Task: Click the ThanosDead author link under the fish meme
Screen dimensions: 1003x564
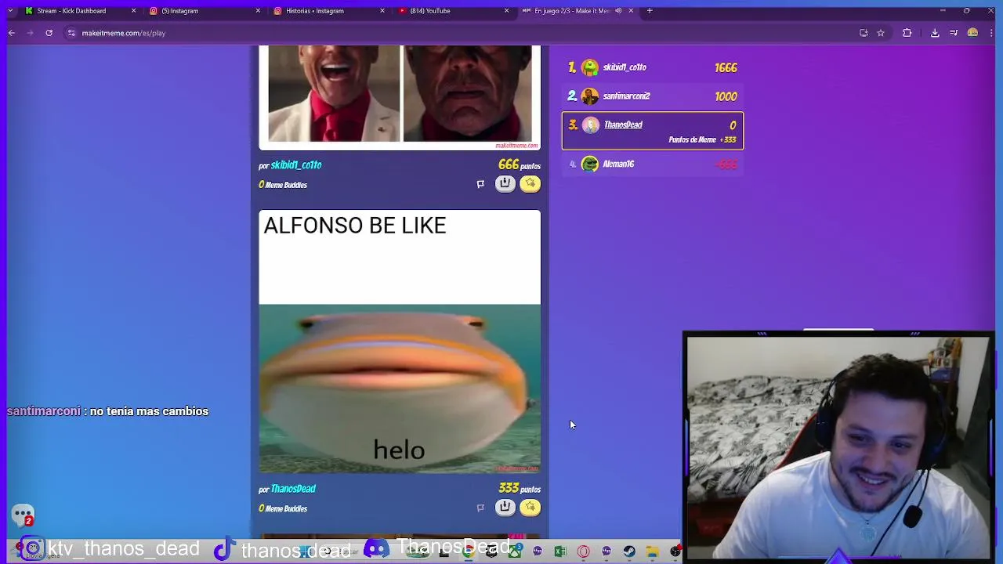Action: pos(293,489)
